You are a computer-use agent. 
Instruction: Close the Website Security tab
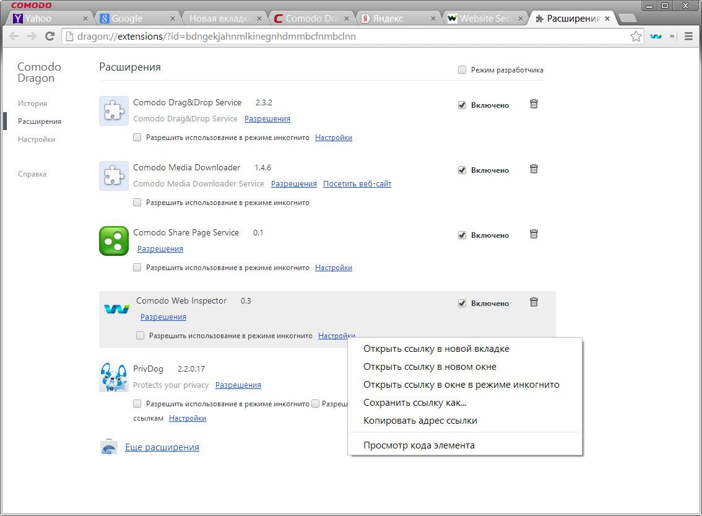point(520,19)
